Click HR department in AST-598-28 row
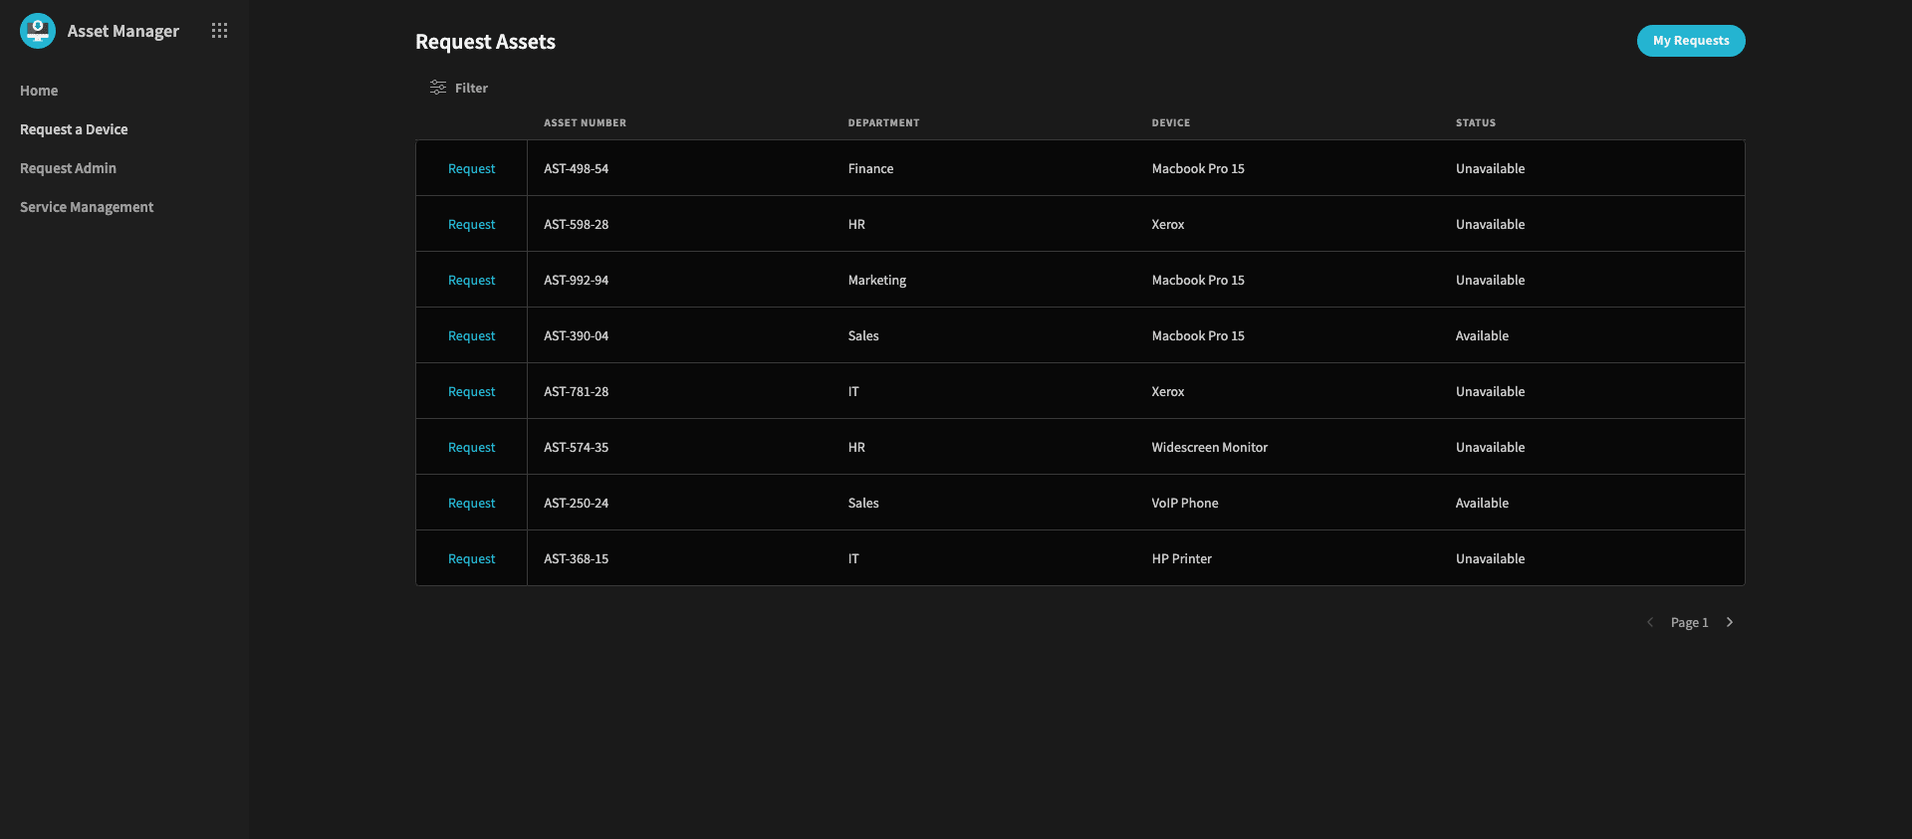 (x=856, y=224)
